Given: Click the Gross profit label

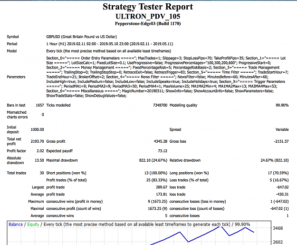Looking at the screenshot, I should (56, 141).
